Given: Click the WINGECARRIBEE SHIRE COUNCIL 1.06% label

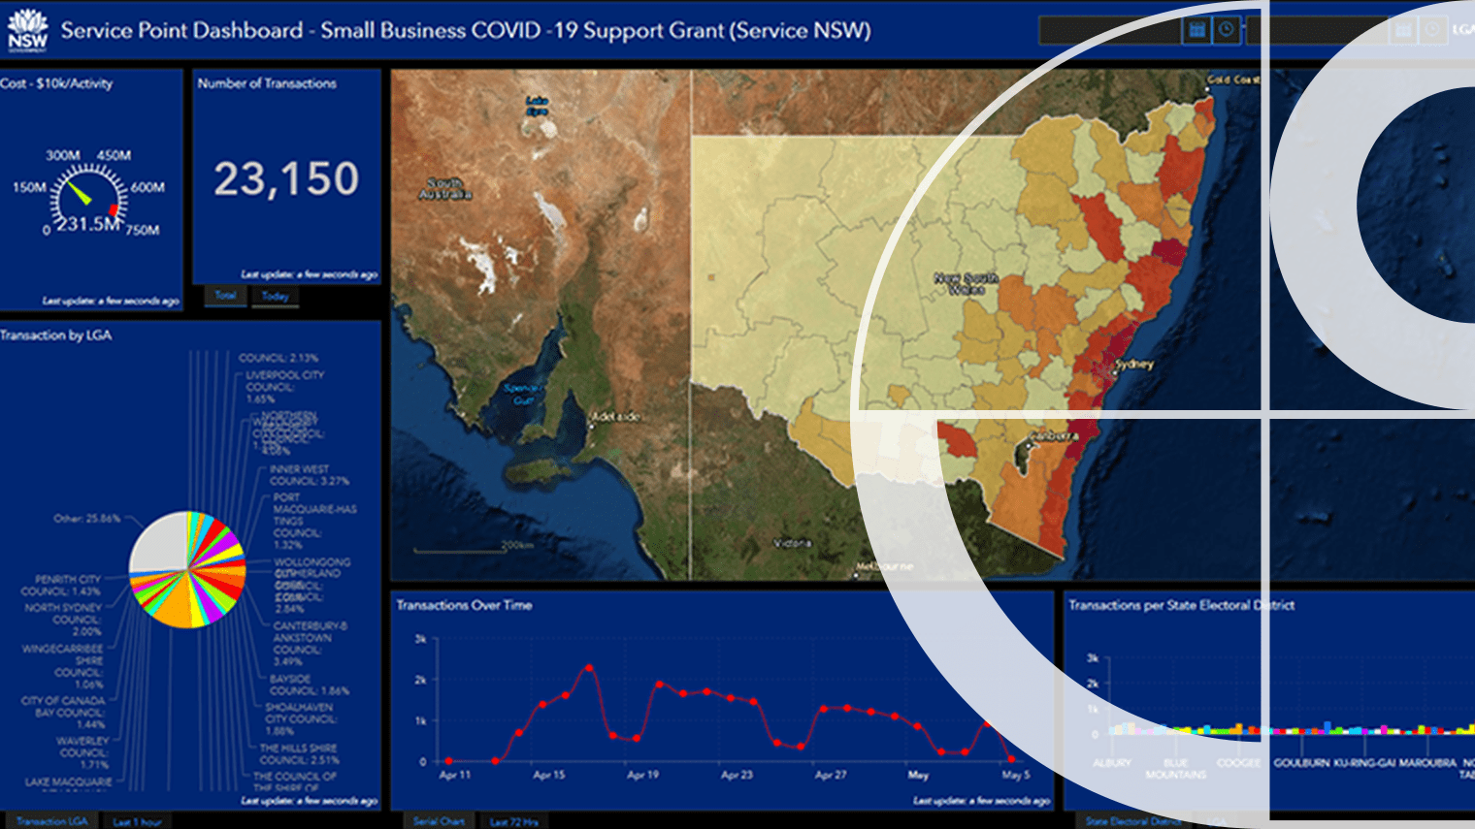Looking at the screenshot, I should [62, 666].
